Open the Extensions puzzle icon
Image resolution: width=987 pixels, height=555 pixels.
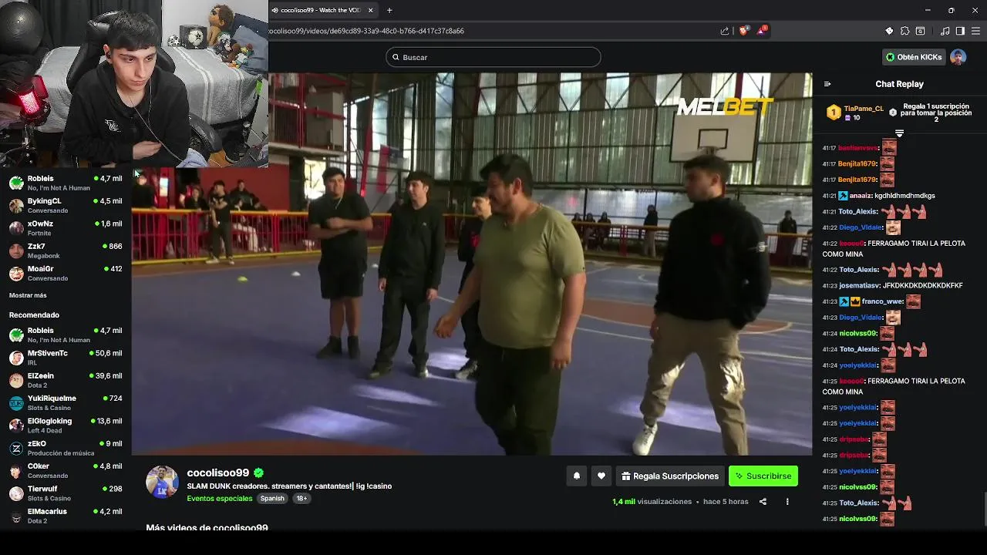pyautogui.click(x=905, y=31)
